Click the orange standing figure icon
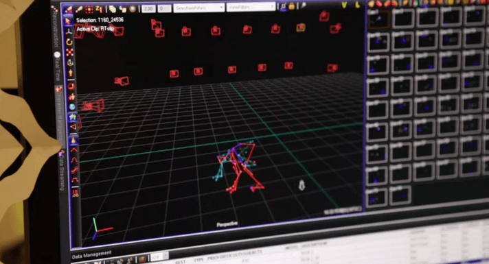The height and width of the screenshot is (264, 489). tap(71, 73)
